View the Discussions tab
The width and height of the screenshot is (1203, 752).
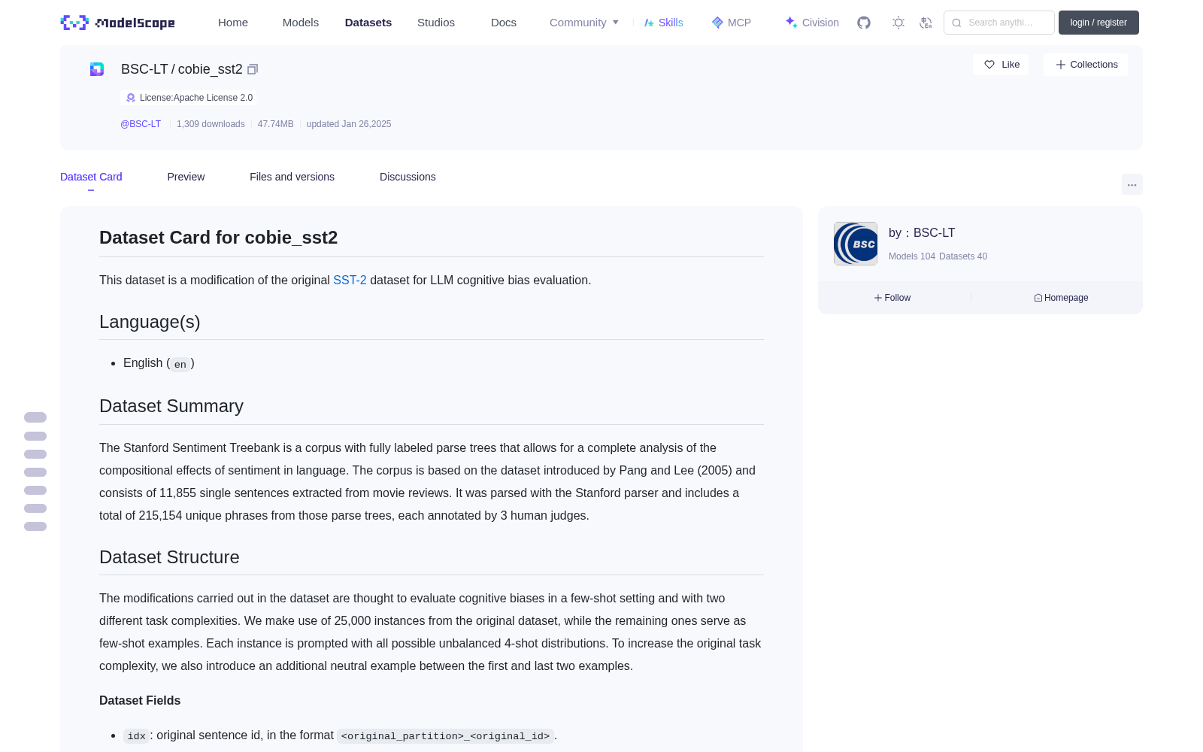coord(408,177)
